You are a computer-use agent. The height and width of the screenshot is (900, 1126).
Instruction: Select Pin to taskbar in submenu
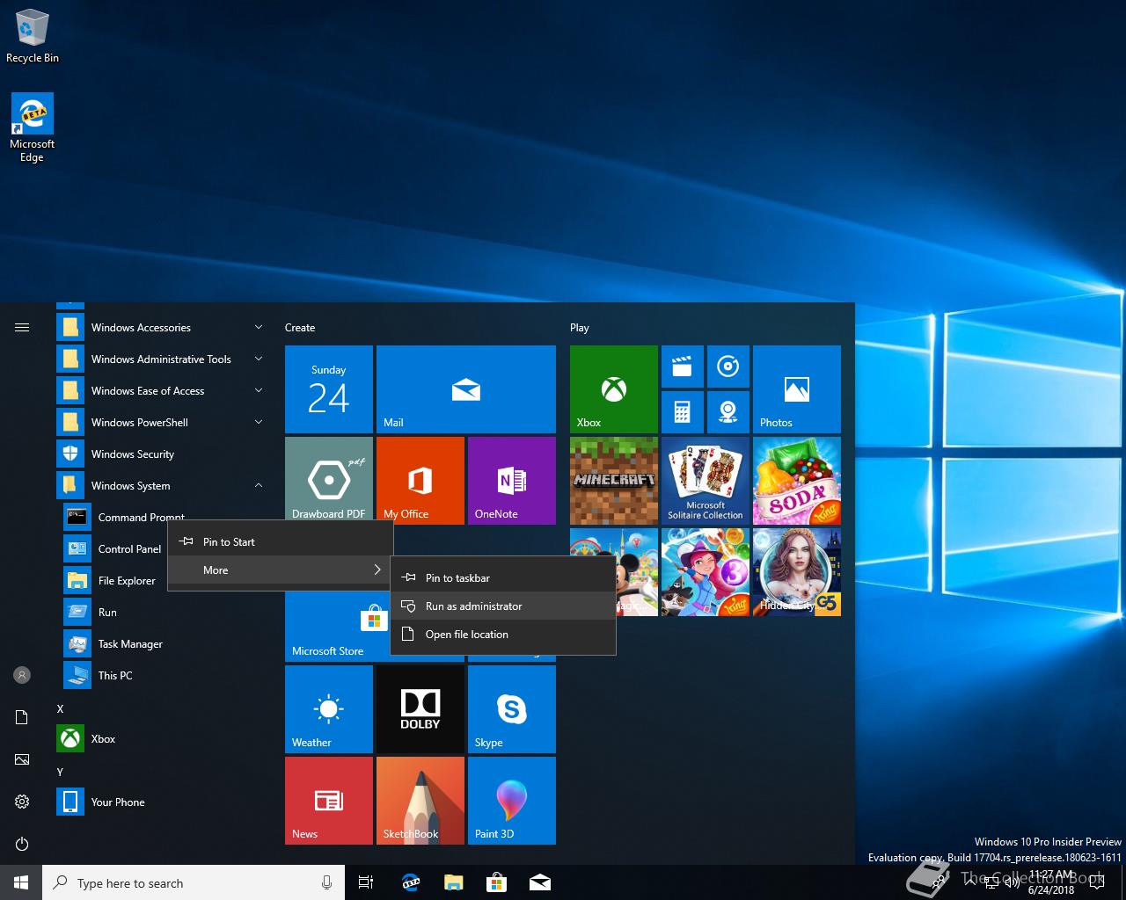(x=503, y=577)
